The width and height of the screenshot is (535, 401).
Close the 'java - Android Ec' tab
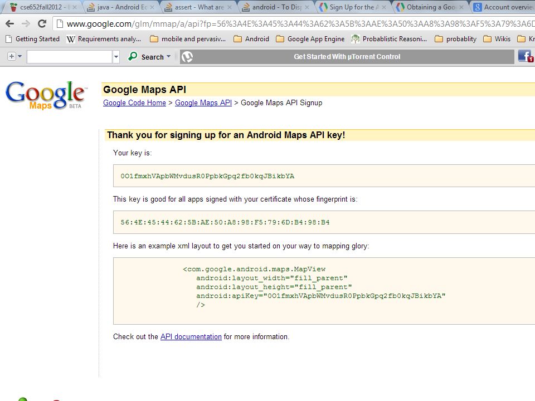152,7
